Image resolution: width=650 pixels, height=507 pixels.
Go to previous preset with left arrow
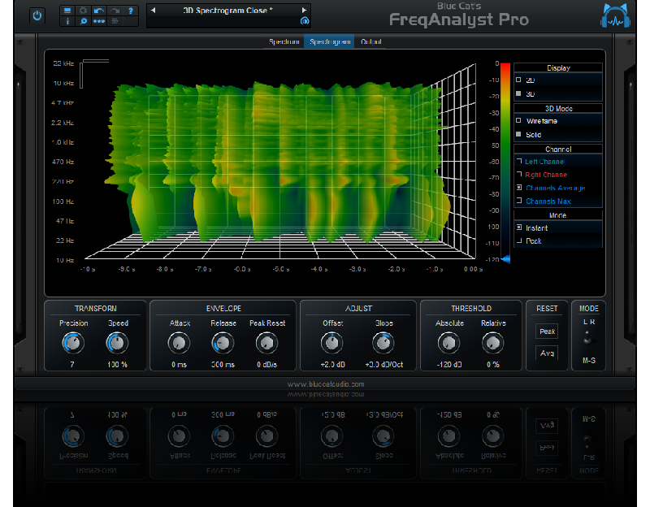click(x=153, y=11)
